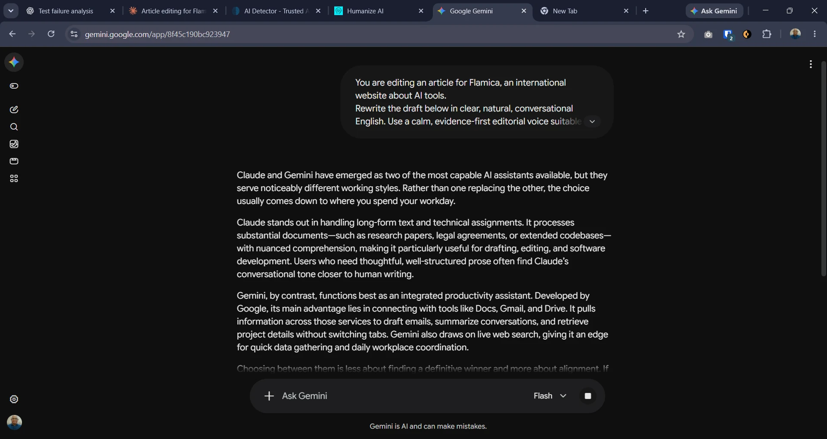Screen dimensions: 827x439
Task: Expand the collapsed user prompt chevron
Action: coord(592,122)
